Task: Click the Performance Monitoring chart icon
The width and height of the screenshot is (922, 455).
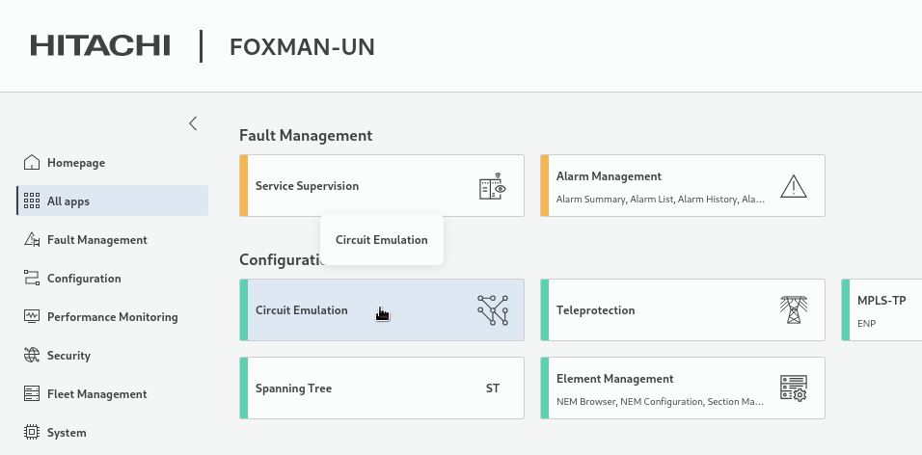Action: click(x=31, y=317)
